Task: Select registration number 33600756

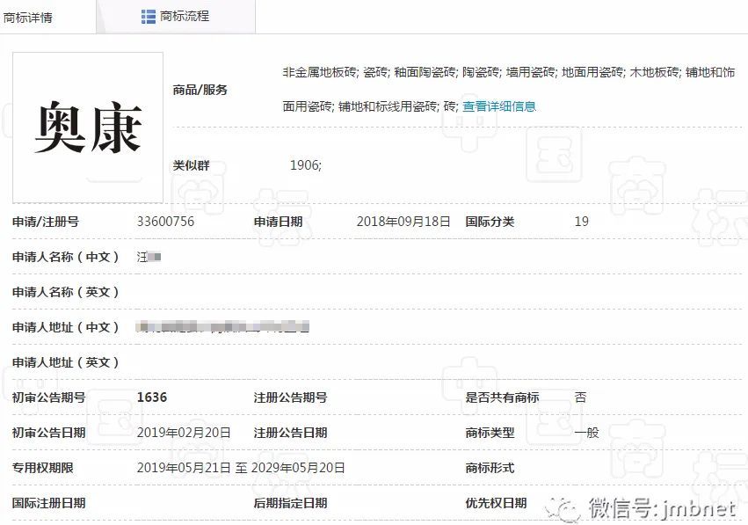Action: click(165, 222)
